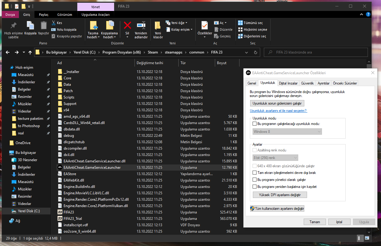Select all items with Tümünü seç icon
Screen dimensions: 381x246
[242, 23]
